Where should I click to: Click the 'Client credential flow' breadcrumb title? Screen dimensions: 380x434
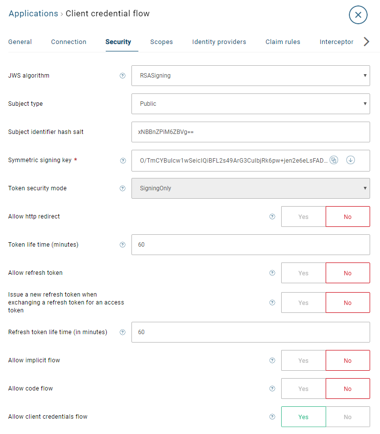click(x=107, y=13)
